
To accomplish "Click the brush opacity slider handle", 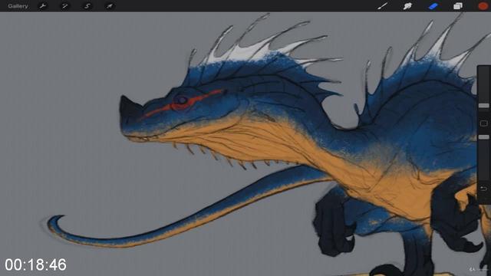I will tap(483, 137).
